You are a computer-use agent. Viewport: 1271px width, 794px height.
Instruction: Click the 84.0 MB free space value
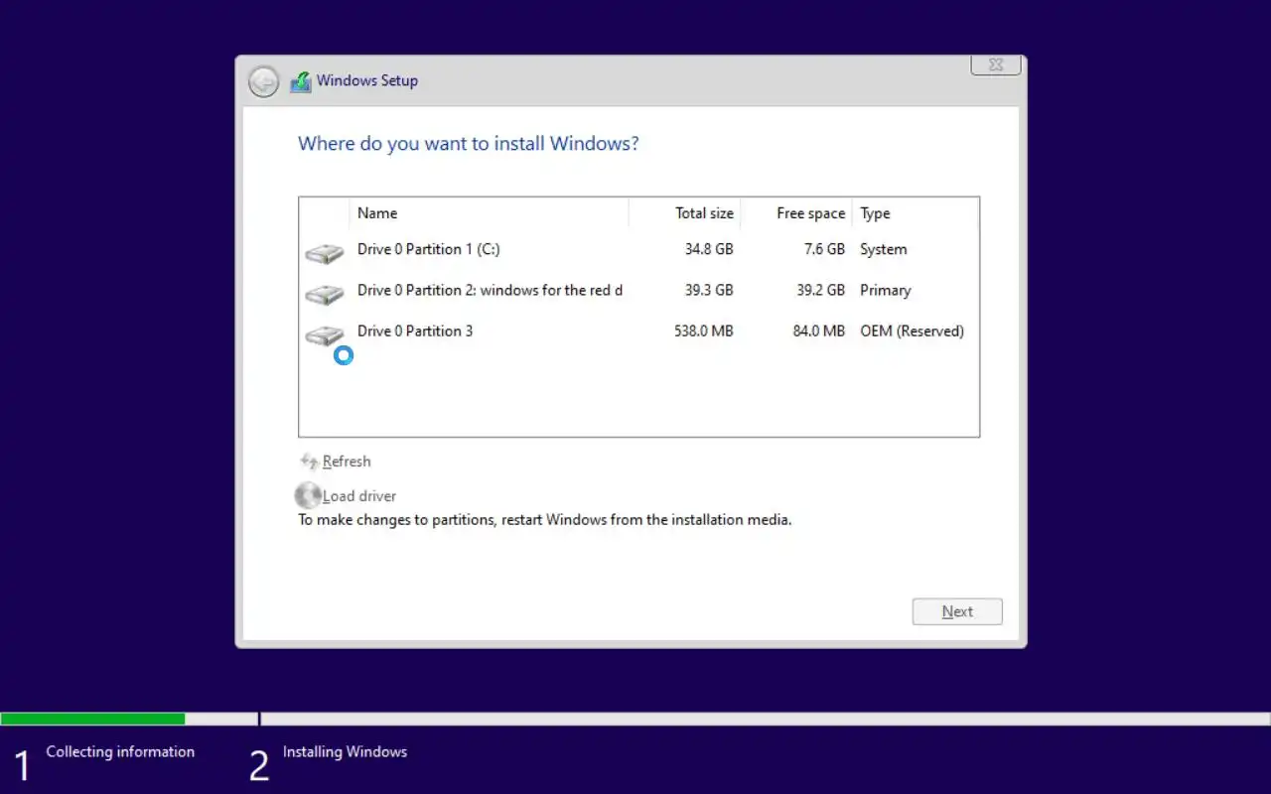click(818, 331)
